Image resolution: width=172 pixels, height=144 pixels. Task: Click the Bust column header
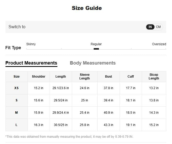109,77
